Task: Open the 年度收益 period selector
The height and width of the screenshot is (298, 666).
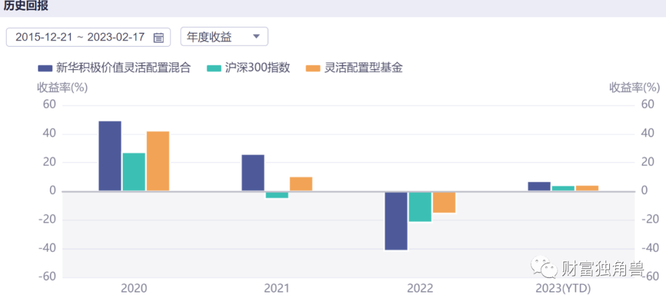Action: click(x=224, y=37)
